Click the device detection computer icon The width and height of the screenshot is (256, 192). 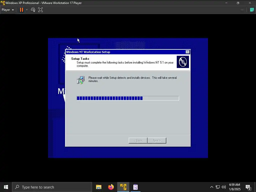81,80
